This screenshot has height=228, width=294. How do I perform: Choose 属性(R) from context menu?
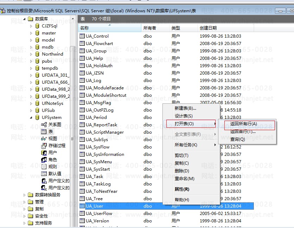(x=191, y=189)
